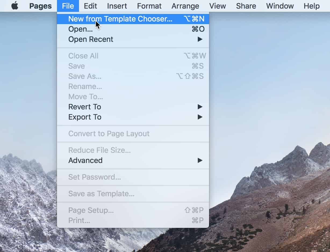Viewport: 330px width, 252px height.
Task: Click Reduce File Size... entry
Action: point(133,150)
